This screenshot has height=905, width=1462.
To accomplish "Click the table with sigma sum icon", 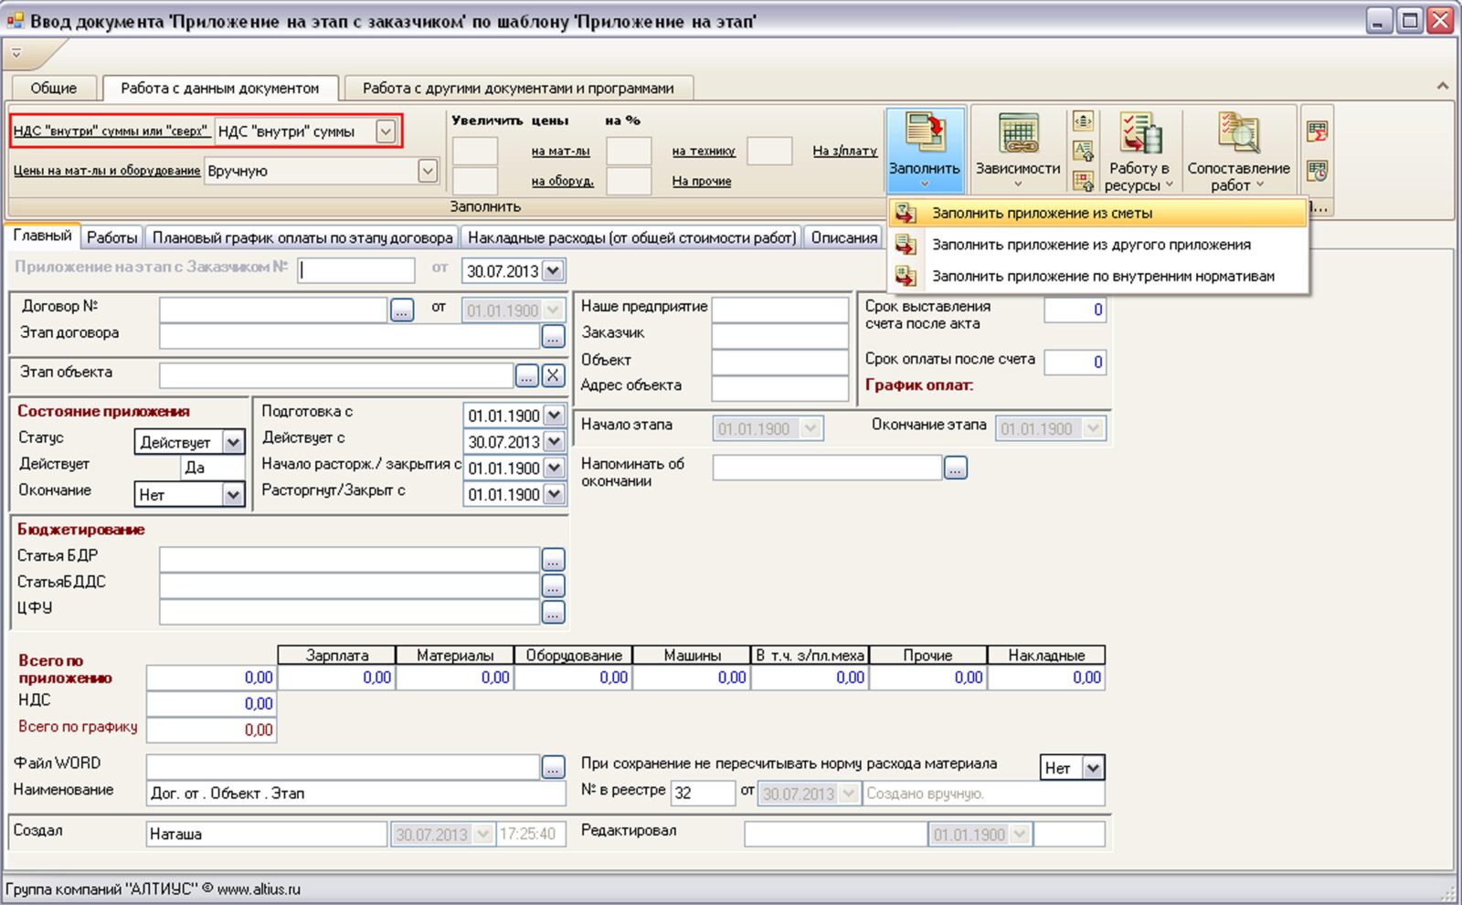I will pyautogui.click(x=1317, y=132).
